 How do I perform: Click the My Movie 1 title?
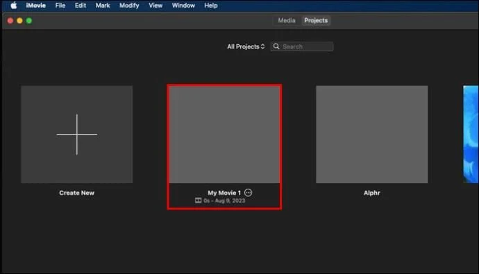click(x=224, y=193)
